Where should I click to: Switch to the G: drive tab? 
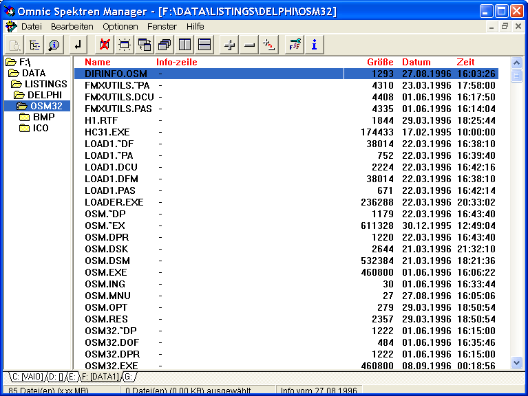pyautogui.click(x=129, y=377)
